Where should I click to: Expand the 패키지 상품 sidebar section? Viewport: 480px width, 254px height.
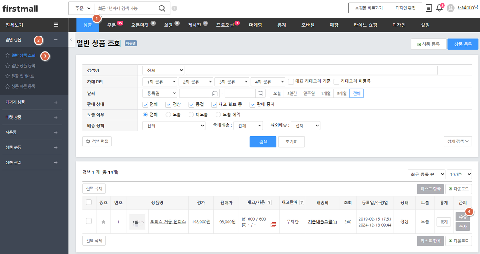pyautogui.click(x=56, y=102)
